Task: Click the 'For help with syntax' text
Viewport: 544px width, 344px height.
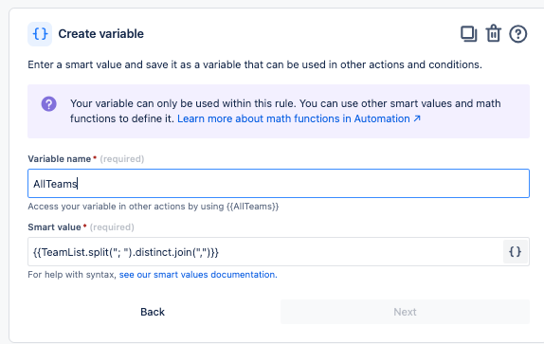Action: tap(72, 275)
